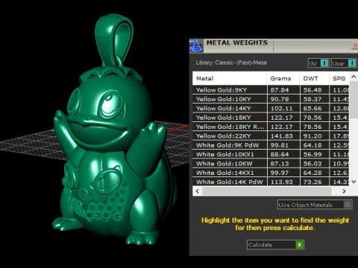Toggle Use Object Materials option

click(315, 205)
